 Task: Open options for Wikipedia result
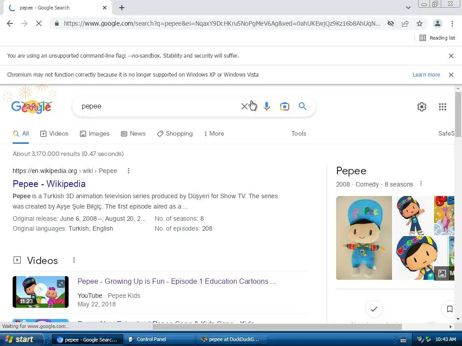[128, 171]
